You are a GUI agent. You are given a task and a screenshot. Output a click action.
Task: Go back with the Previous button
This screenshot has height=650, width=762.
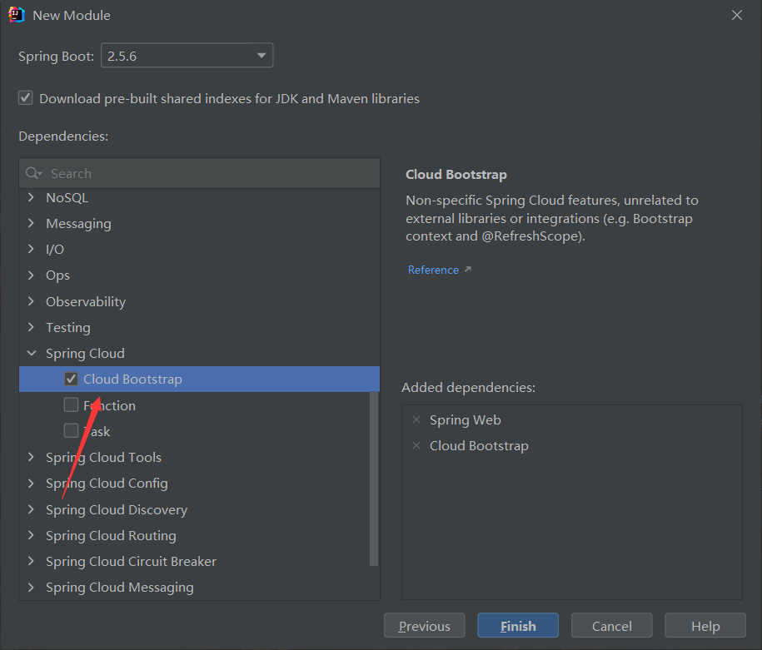point(424,626)
